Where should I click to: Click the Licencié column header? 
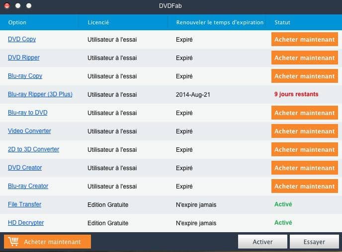[x=98, y=22]
